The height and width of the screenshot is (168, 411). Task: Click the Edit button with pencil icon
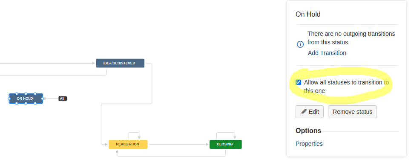[x=310, y=112]
